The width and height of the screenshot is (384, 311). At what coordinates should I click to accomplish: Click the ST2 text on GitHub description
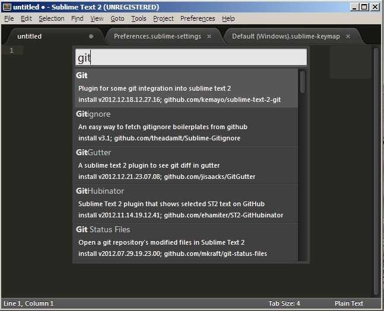pos(172,204)
